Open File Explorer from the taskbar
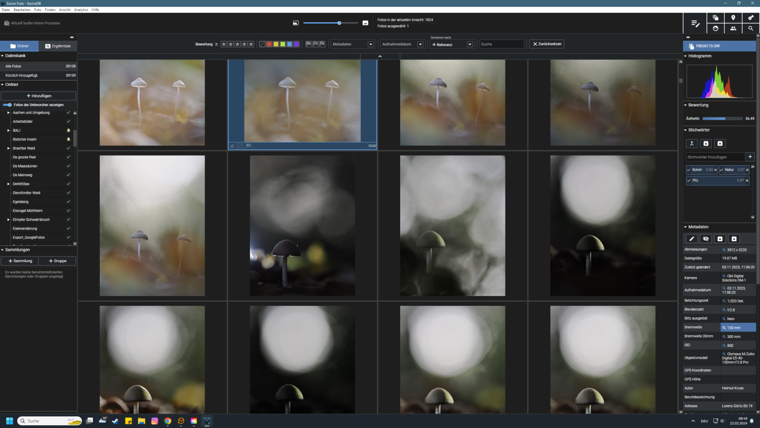This screenshot has height=428, width=760. tap(141, 421)
